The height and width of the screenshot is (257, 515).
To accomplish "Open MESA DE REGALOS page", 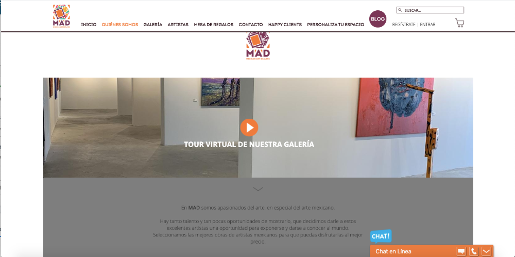I will click(214, 25).
